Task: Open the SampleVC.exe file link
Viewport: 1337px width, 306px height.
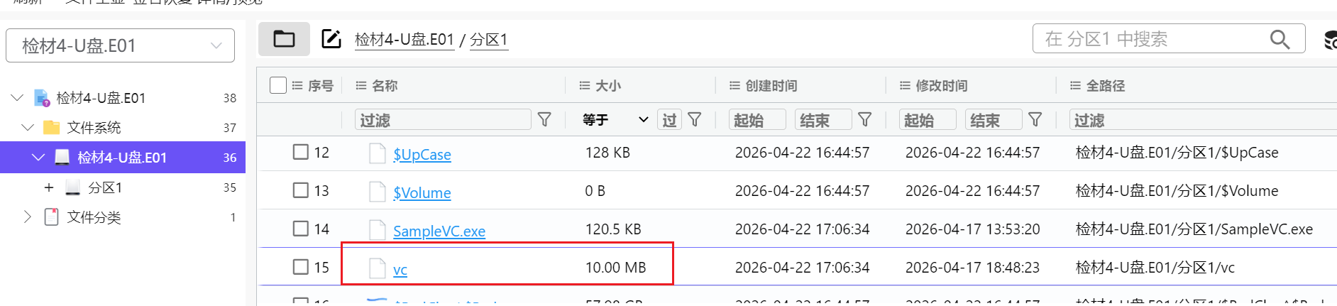Action: [x=439, y=231]
